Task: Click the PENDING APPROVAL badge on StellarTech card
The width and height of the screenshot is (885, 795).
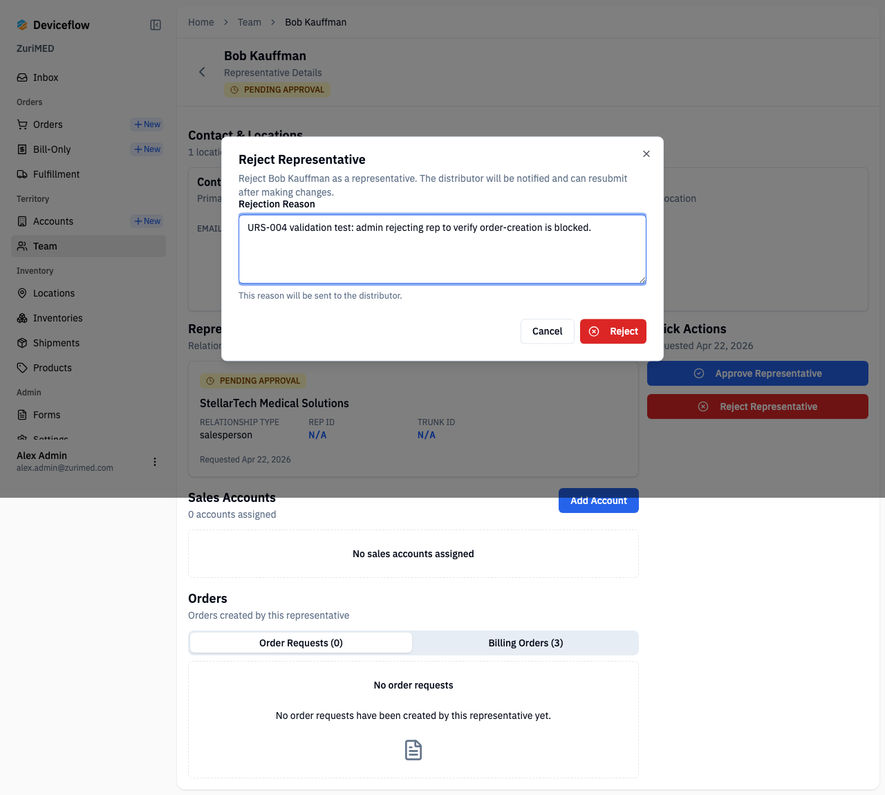Action: pyautogui.click(x=253, y=381)
